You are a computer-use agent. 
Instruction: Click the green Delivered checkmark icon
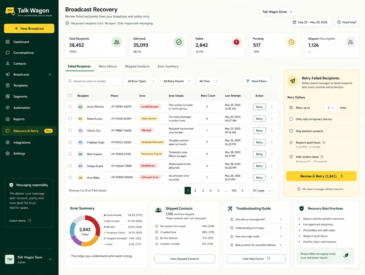[179, 42]
